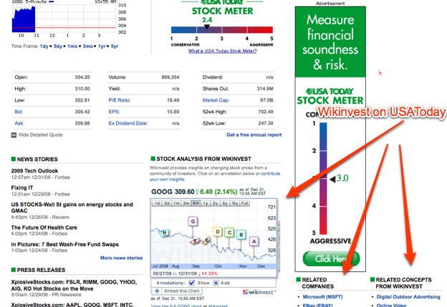Click the minus icon beside Hide Detailed Quote
447x307 pixels.
pyautogui.click(x=14, y=135)
